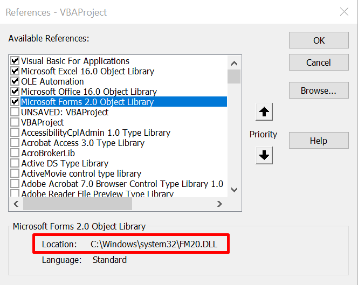Select the UNSAVED: VBAProject row text
The image size is (358, 285).
coord(65,112)
